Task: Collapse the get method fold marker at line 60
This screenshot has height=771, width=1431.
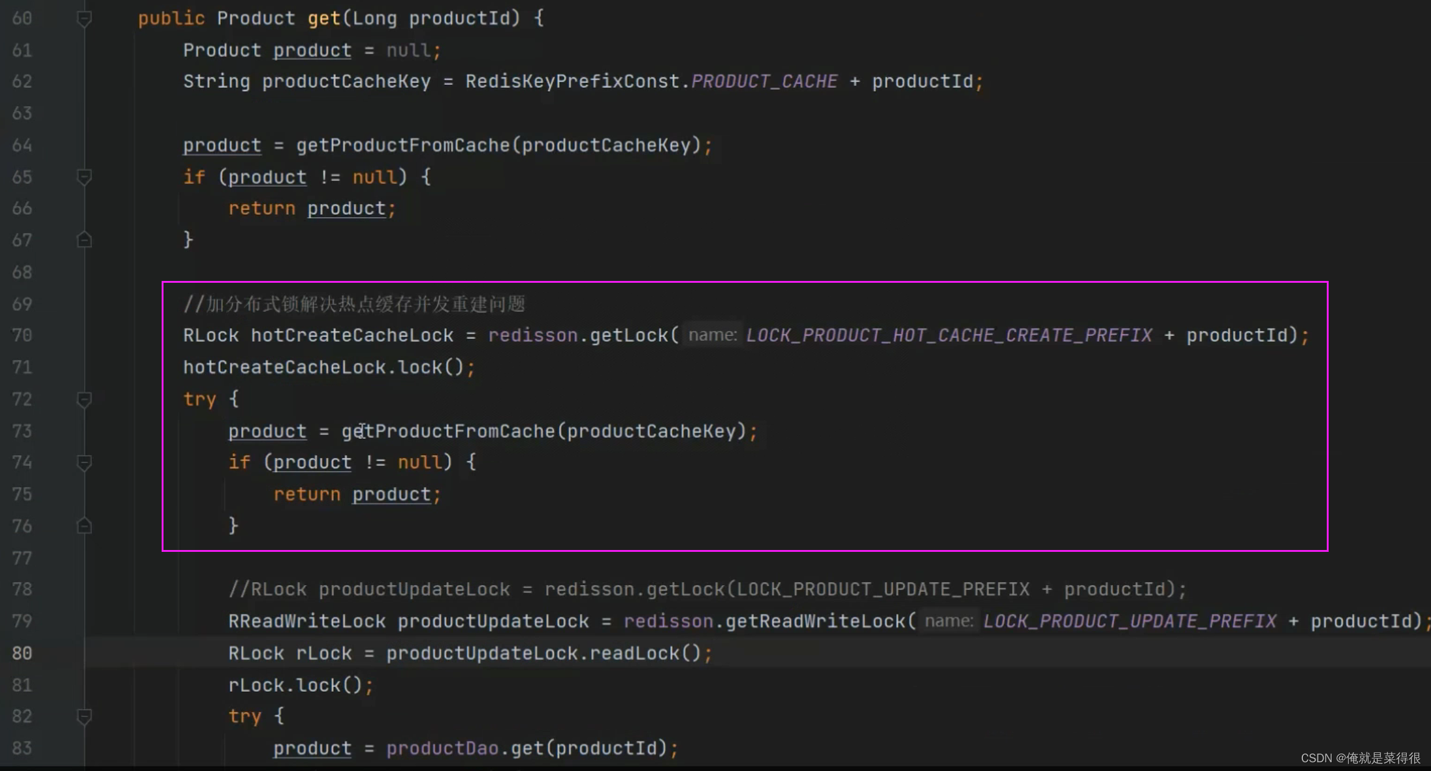Action: [x=84, y=19]
